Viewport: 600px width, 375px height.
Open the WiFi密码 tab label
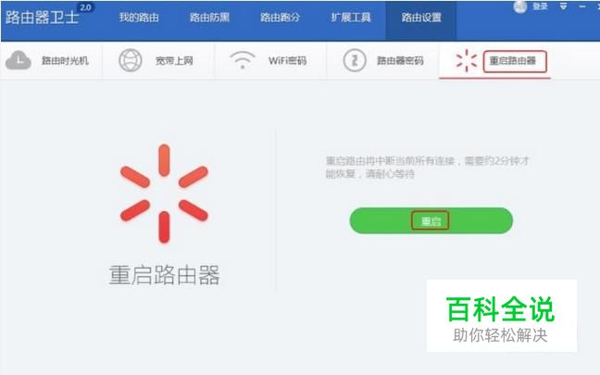pos(287,61)
